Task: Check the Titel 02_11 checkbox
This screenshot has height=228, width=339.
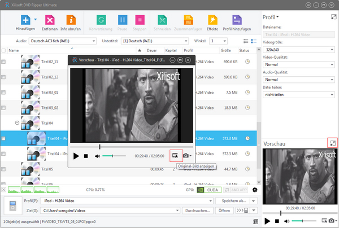Action: (x=3, y=62)
